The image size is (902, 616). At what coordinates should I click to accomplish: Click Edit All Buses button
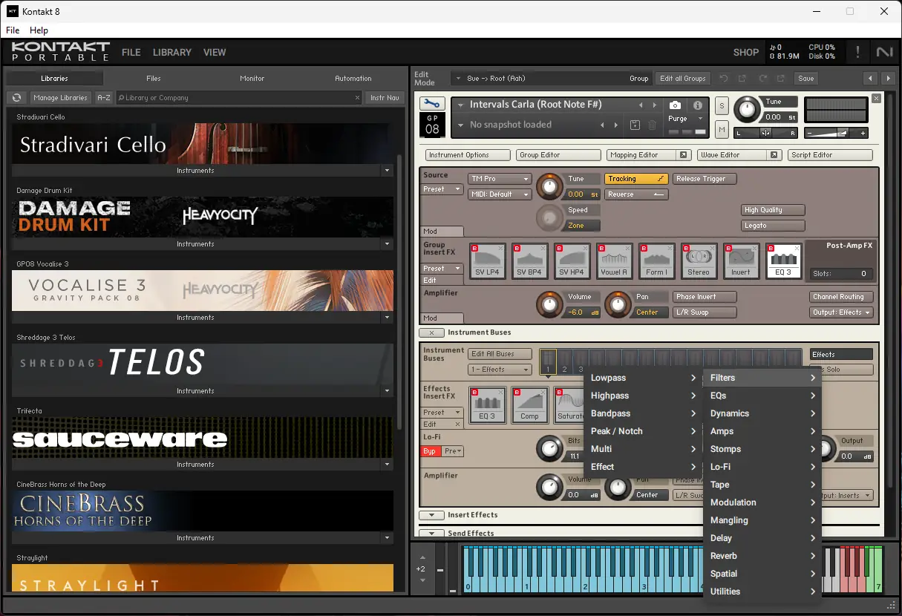pyautogui.click(x=500, y=354)
